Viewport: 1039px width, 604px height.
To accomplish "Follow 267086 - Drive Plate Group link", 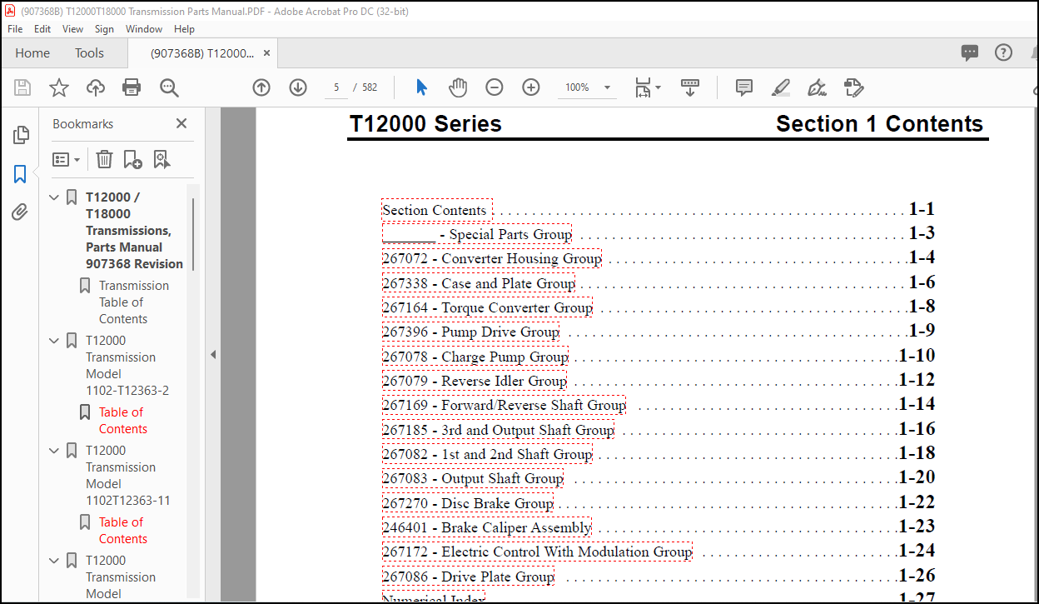I will [468, 577].
